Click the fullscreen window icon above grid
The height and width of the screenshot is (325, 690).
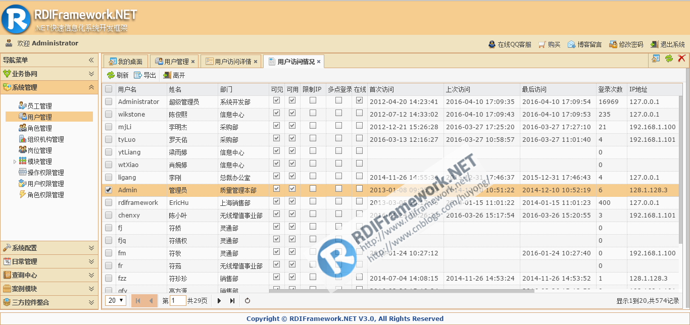click(x=656, y=59)
